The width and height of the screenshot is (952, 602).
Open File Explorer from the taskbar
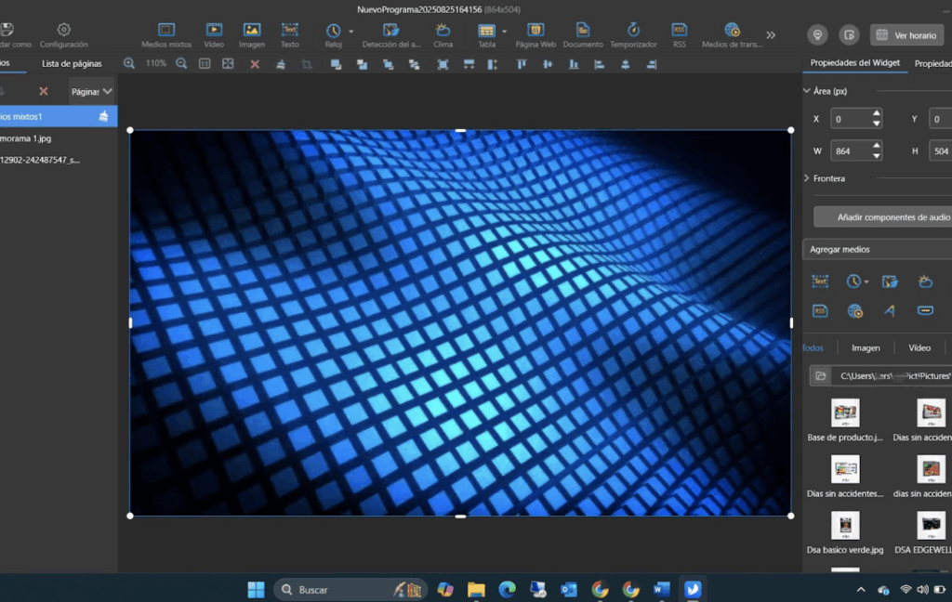[x=476, y=589]
